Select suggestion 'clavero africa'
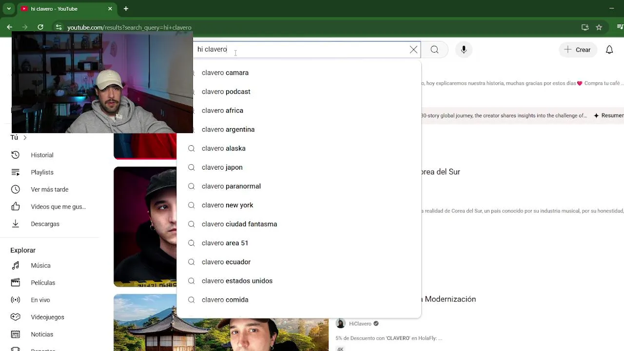The width and height of the screenshot is (624, 351). pyautogui.click(x=299, y=111)
